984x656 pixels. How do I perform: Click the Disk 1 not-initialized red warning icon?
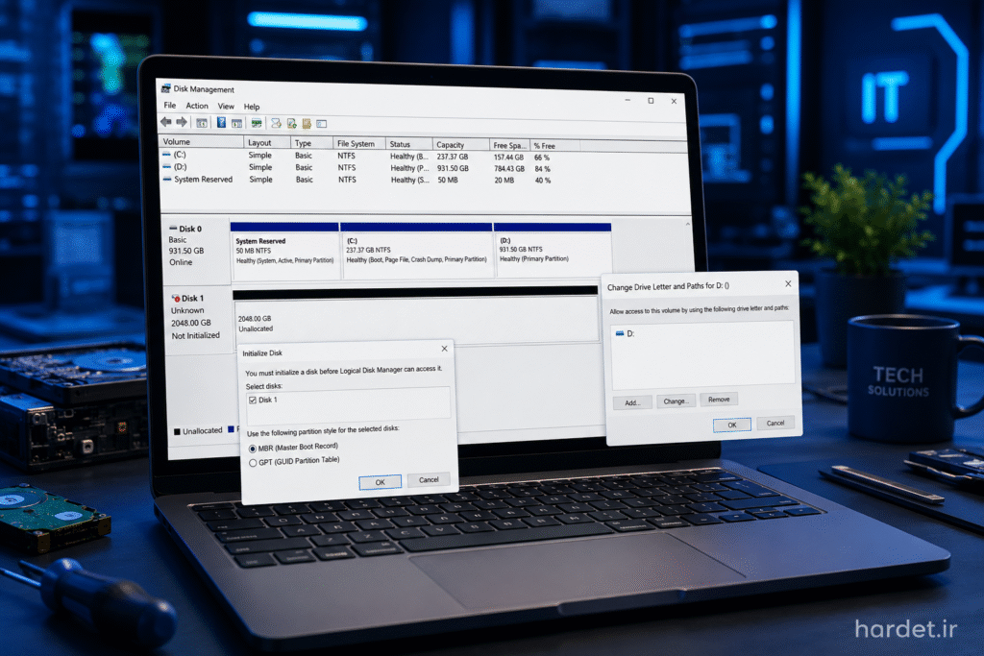tap(176, 298)
